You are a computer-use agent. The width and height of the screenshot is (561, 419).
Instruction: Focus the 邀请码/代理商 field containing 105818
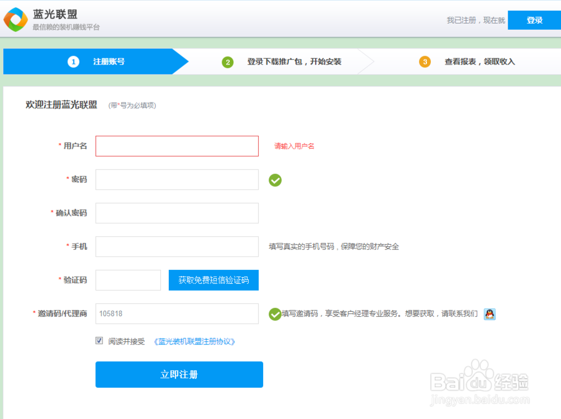(x=177, y=314)
